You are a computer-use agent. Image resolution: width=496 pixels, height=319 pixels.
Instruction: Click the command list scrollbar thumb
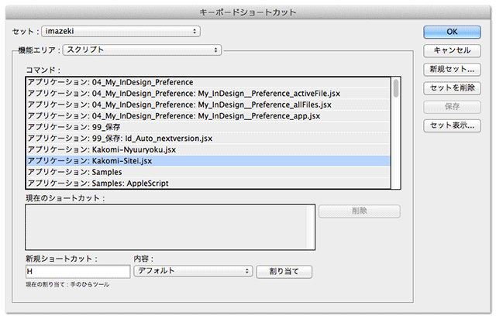pos(396,88)
